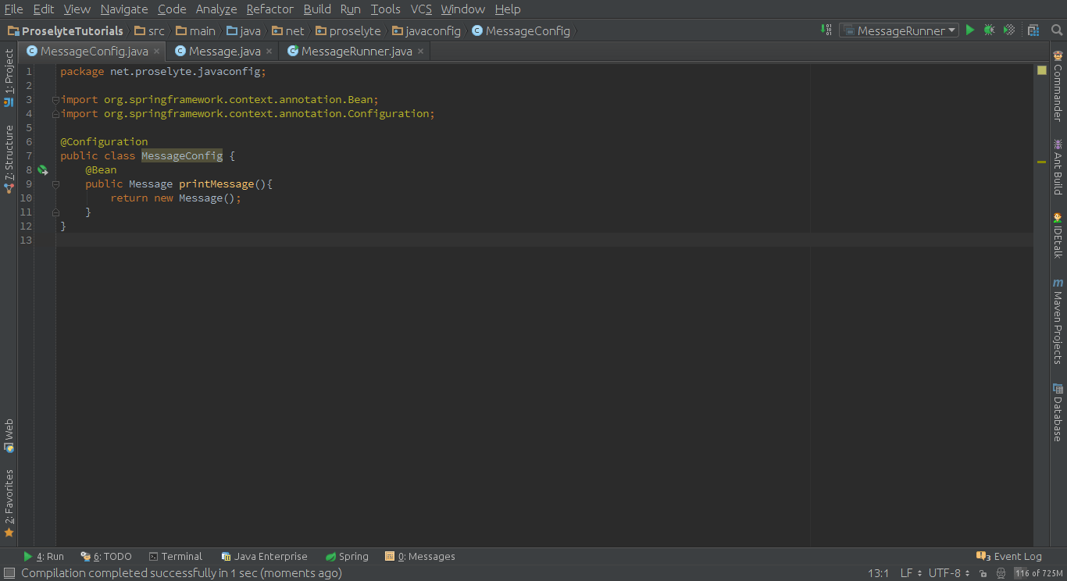Screen dimensions: 1067x581
Task: Open the 4: Run tool window
Action: [x=44, y=557]
